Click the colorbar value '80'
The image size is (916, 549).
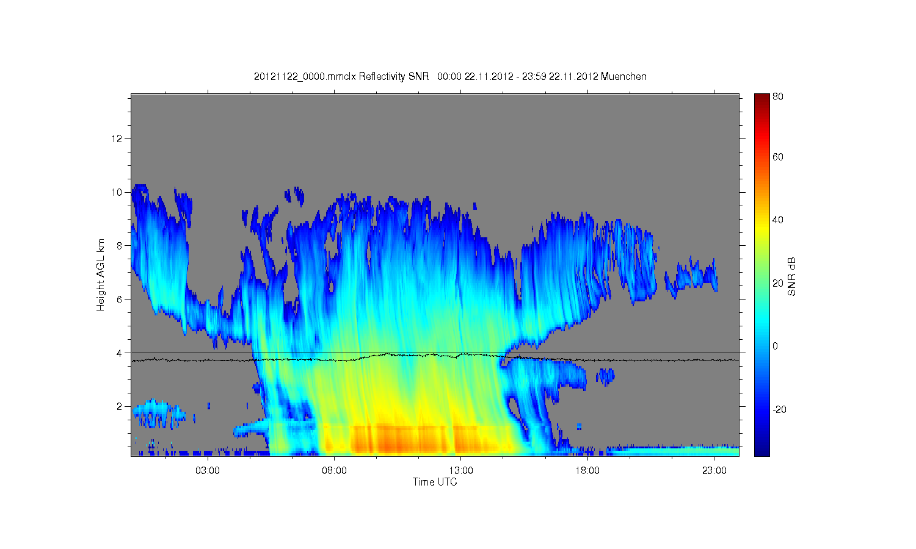pos(778,96)
